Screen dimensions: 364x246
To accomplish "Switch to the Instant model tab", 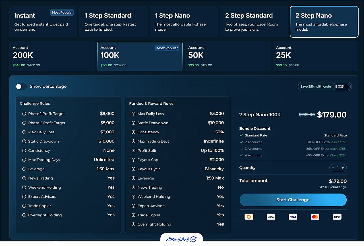I will (43, 22).
